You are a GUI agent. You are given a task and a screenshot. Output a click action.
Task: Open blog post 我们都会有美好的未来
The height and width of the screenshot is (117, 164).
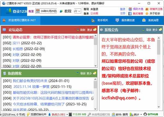[30, 81]
